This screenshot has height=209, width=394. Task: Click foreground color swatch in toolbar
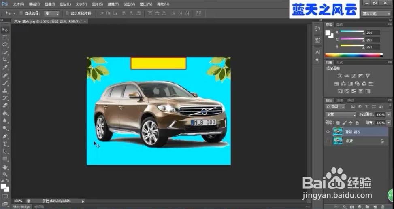[x=4, y=186]
